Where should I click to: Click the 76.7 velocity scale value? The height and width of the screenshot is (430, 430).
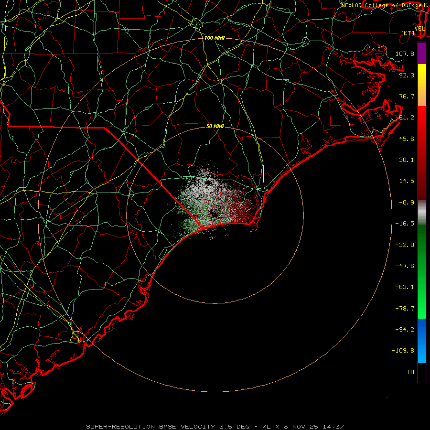coord(407,96)
